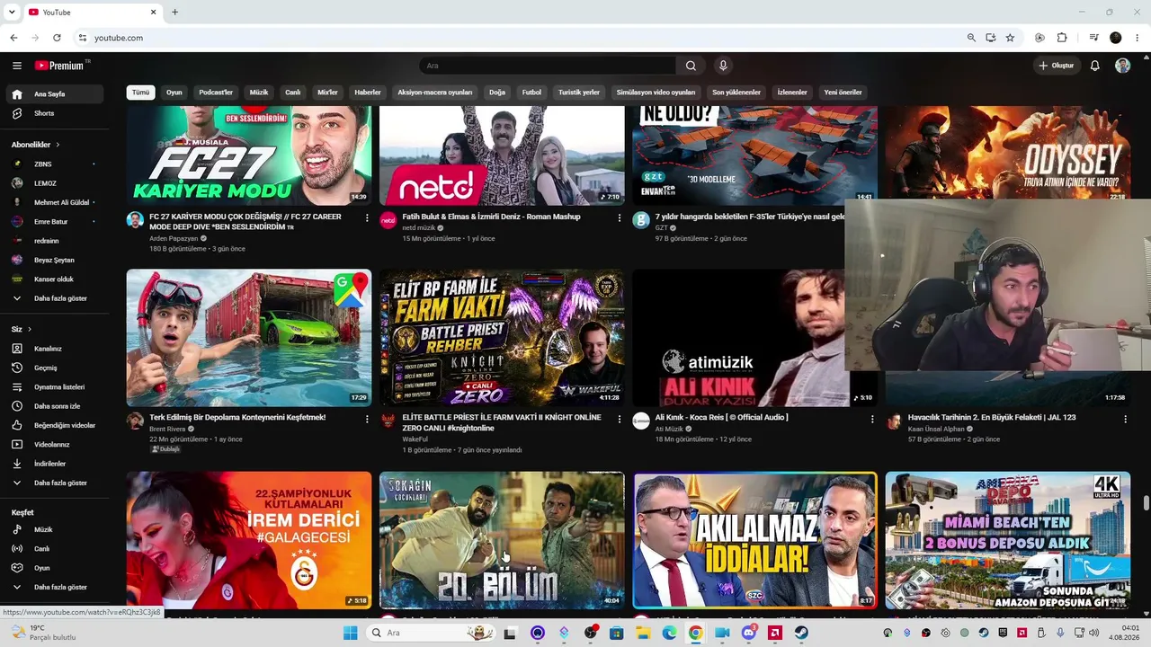This screenshot has height=647, width=1151.
Task: Select the Aksiyon-macera oyunları chip
Action: 435,93
